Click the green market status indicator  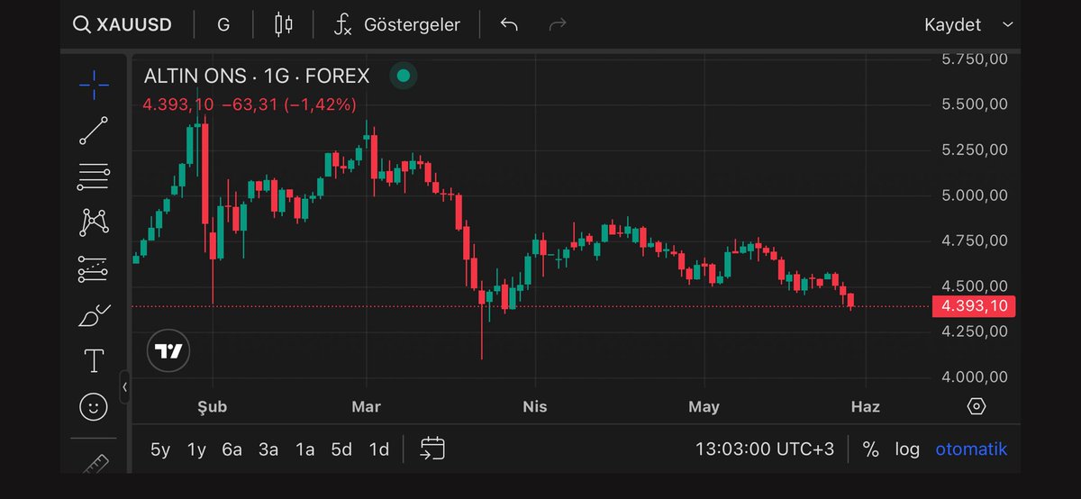point(404,76)
